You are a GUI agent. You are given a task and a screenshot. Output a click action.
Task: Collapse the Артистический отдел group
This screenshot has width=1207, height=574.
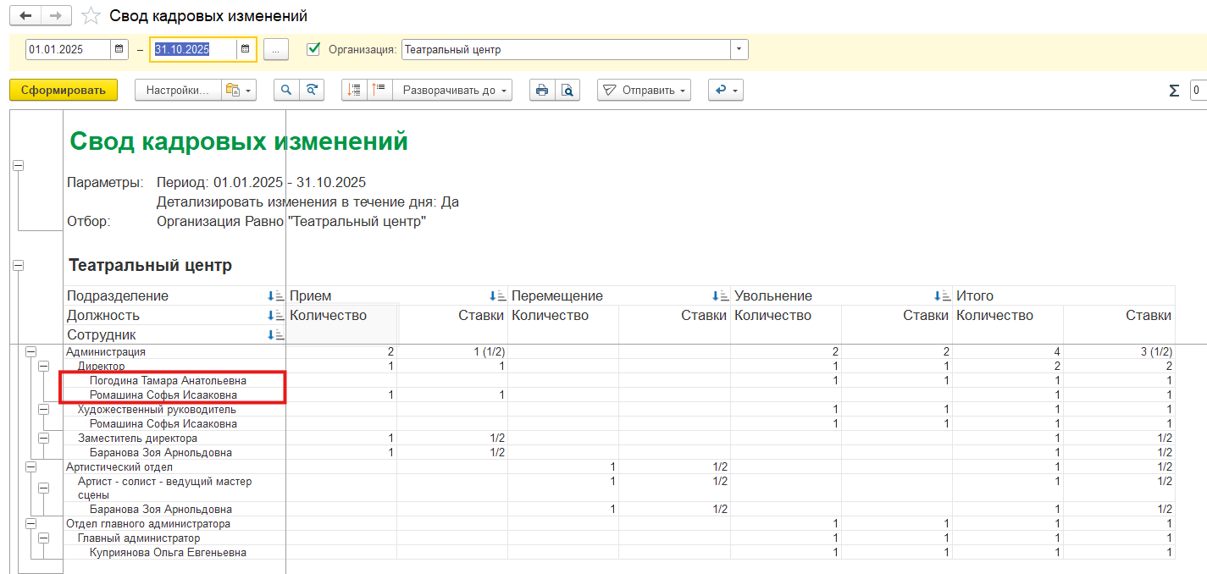(30, 466)
